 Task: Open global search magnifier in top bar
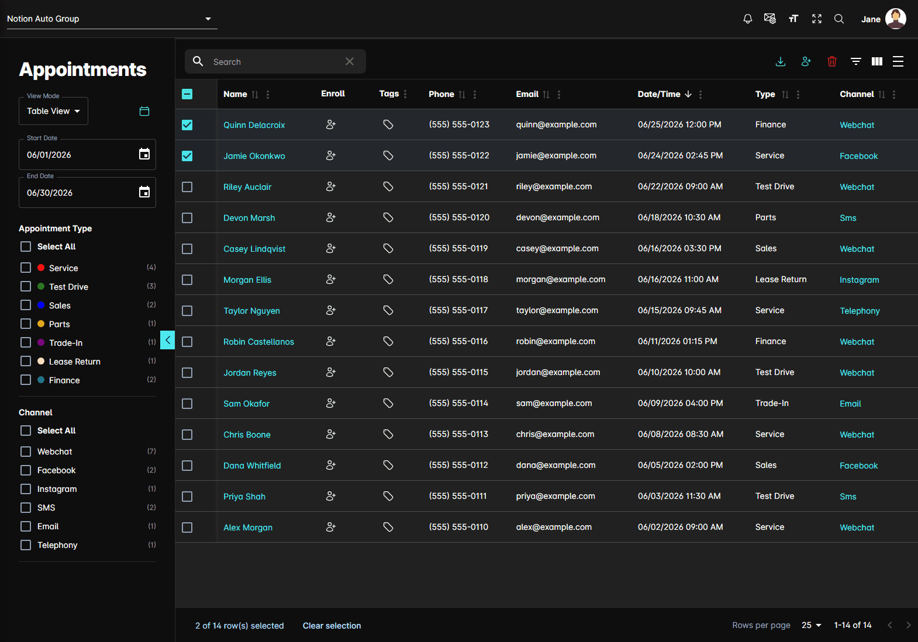839,19
